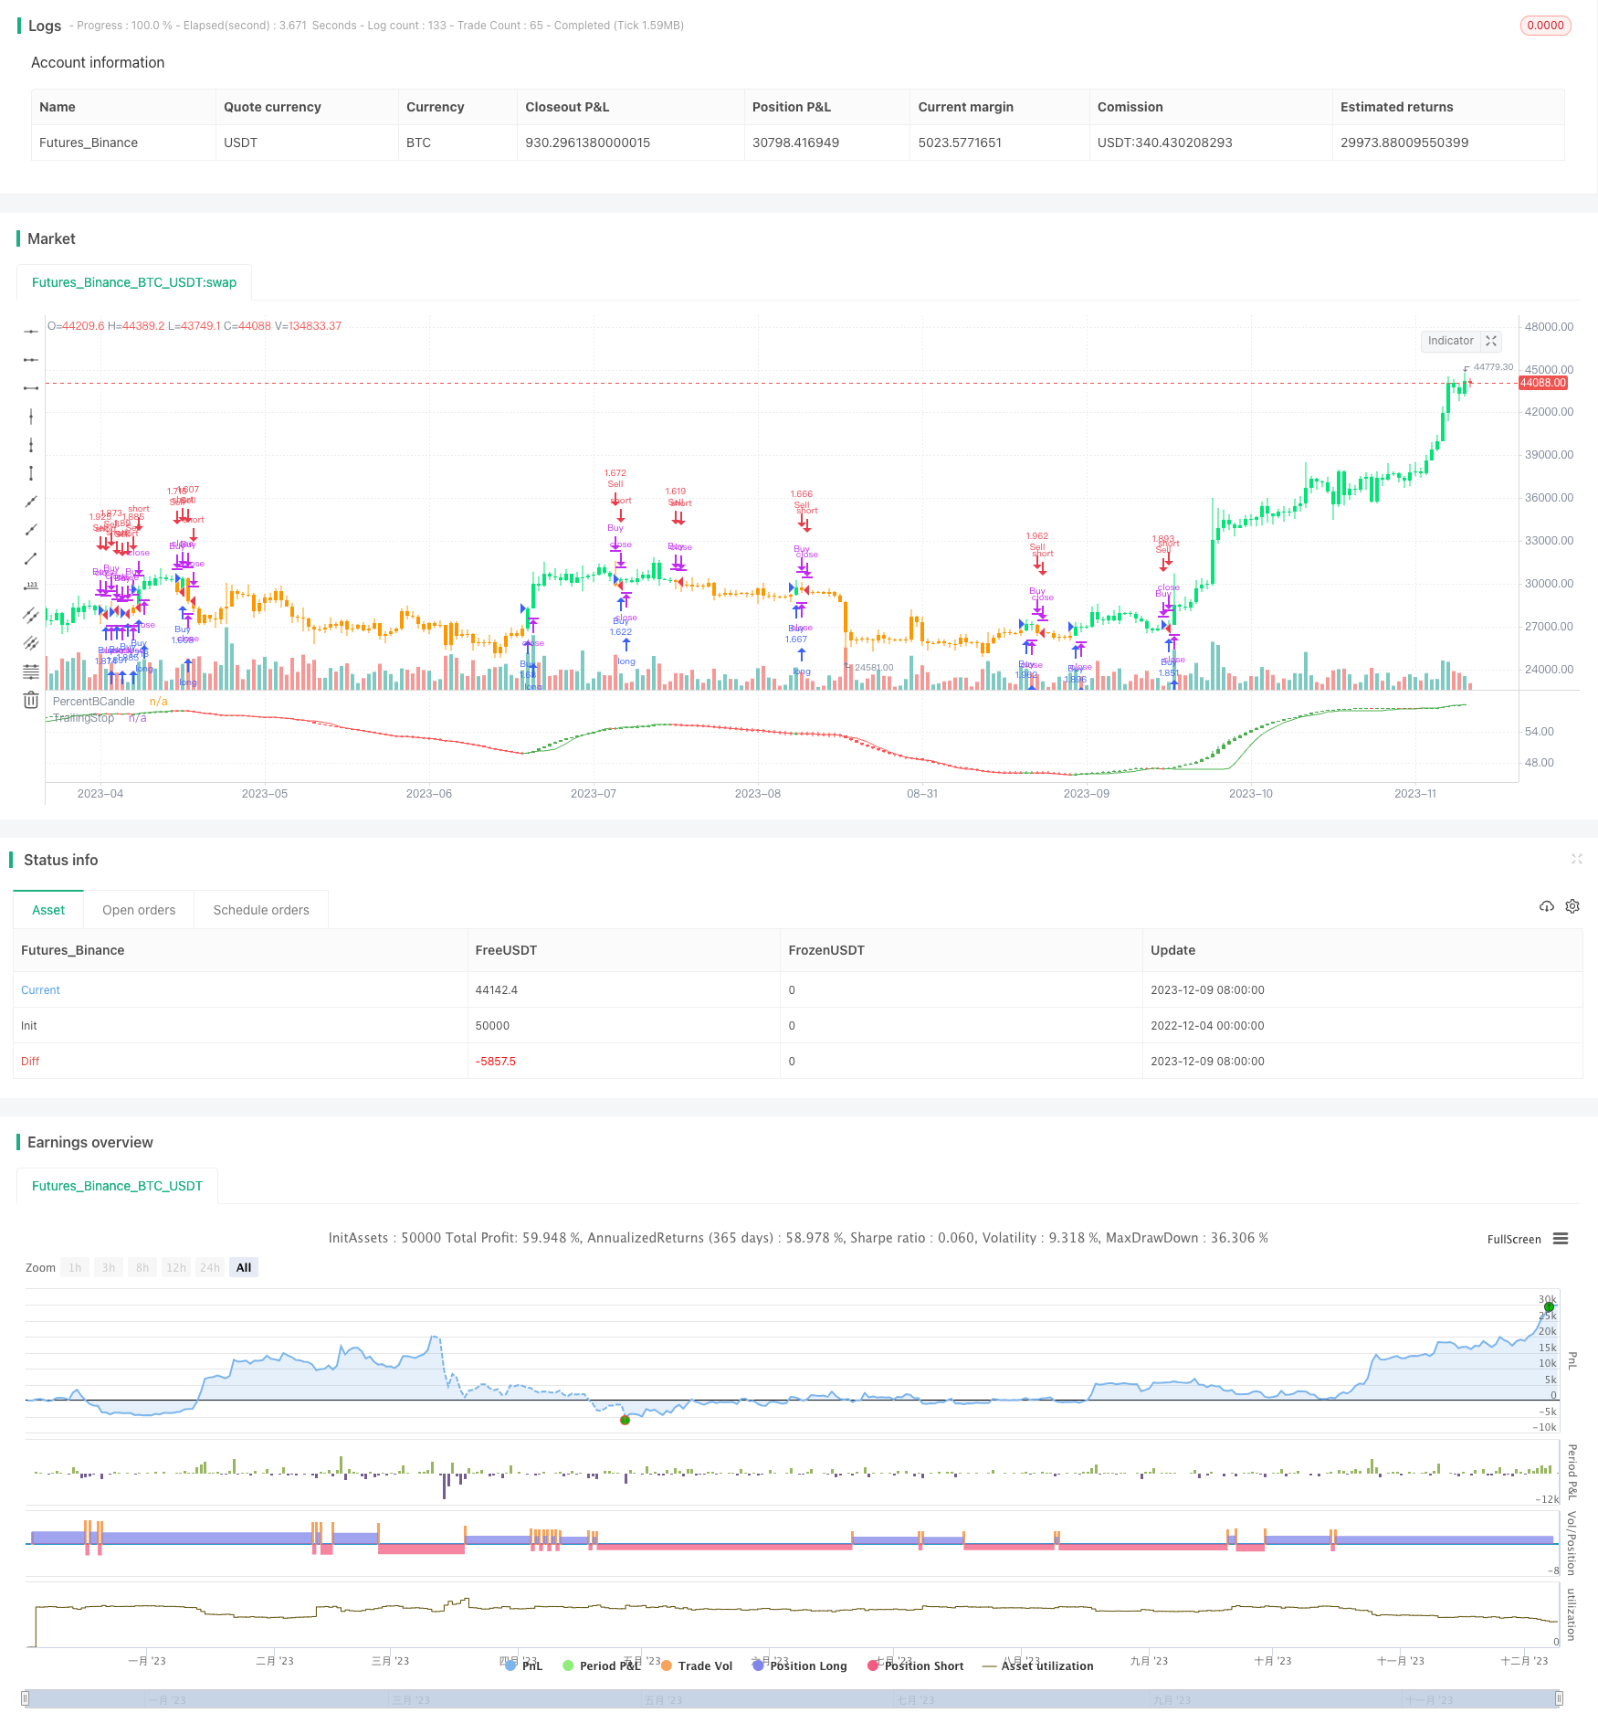This screenshot has height=1734, width=1598.
Task: Click the peak profit marker on PnL curve
Action: (1549, 1307)
